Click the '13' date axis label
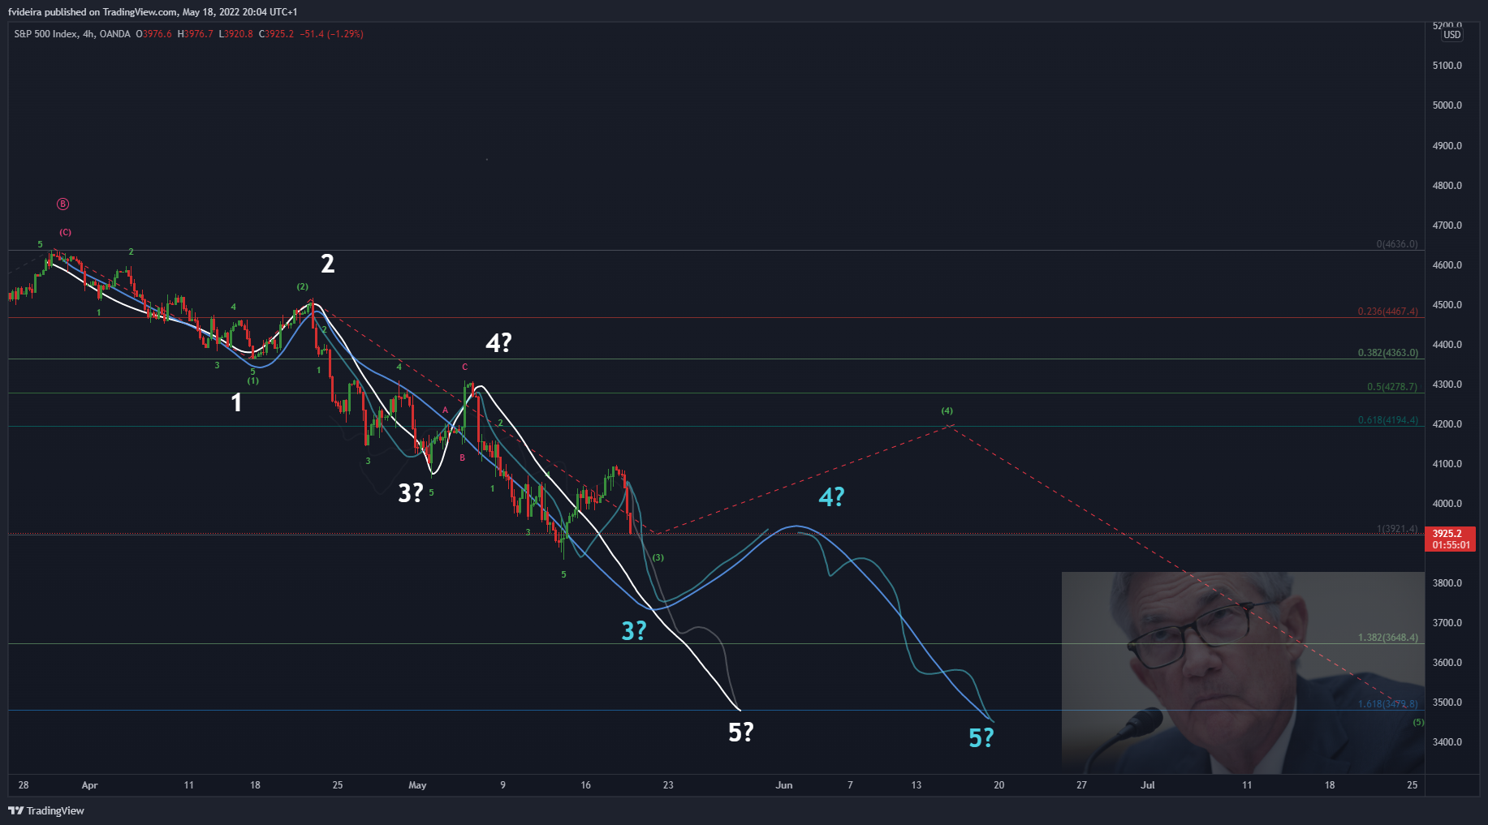 click(x=917, y=785)
